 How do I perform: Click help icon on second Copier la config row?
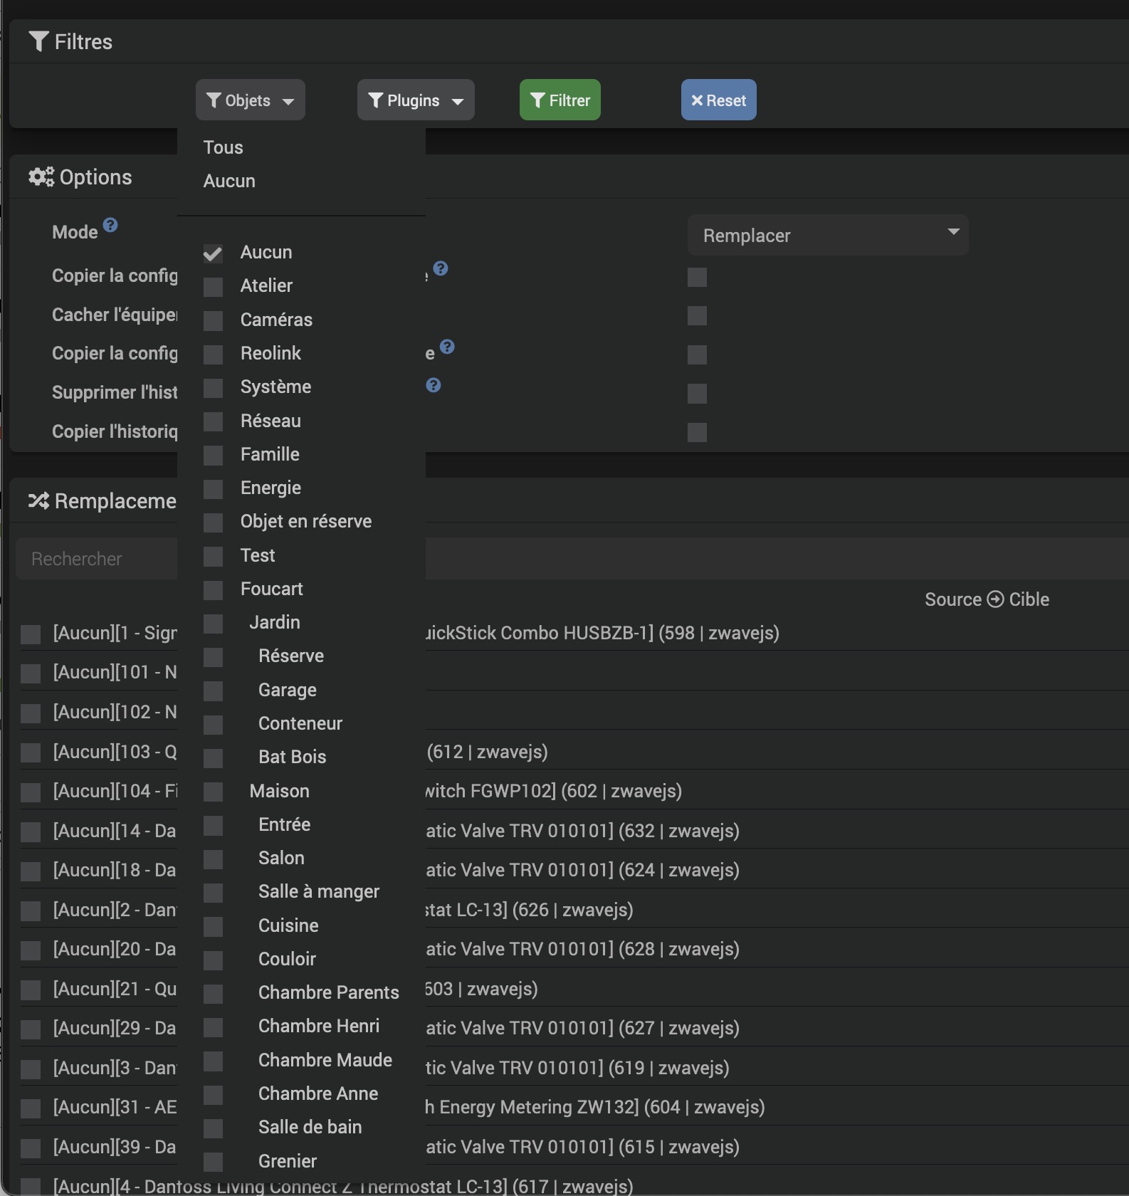tap(447, 347)
